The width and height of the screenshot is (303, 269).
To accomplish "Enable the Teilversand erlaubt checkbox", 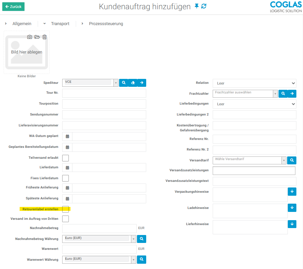I will (x=65, y=158).
